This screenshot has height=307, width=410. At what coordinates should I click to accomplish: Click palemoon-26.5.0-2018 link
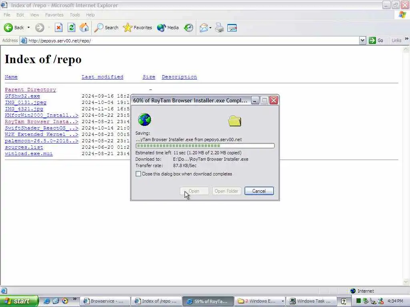pyautogui.click(x=42, y=141)
